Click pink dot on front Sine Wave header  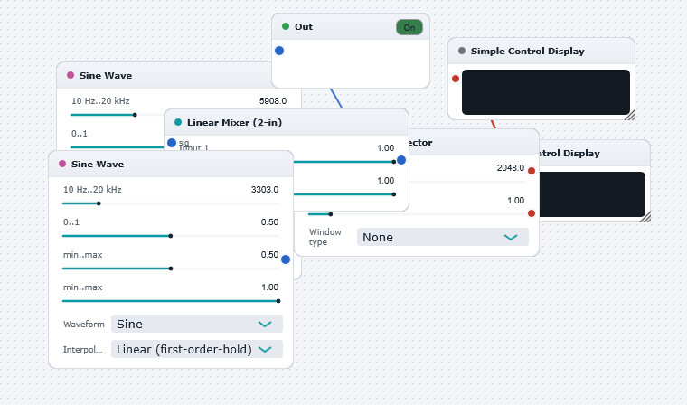(x=62, y=164)
